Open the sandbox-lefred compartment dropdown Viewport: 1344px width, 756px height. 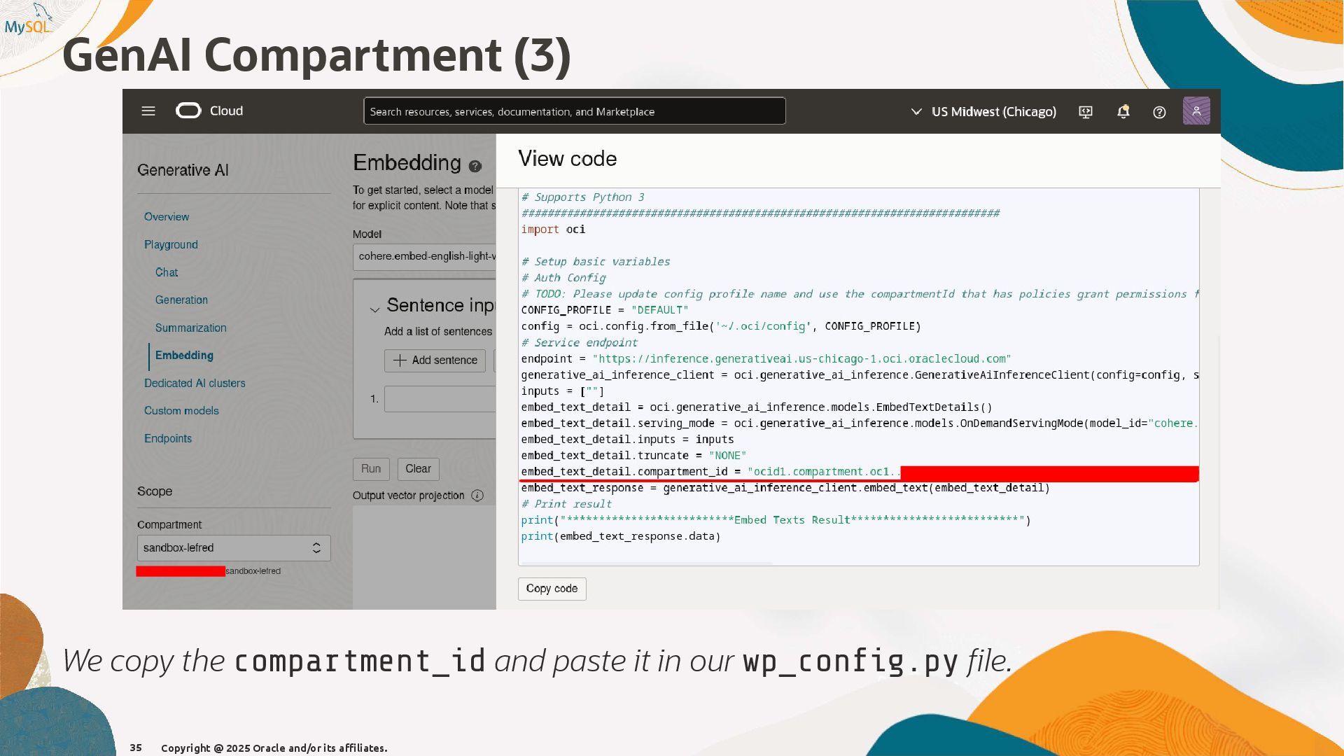[233, 548]
